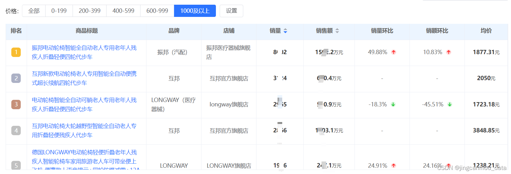Image resolution: width=511 pixels, height=174 pixels.
Task: Click the rank 3 brown badge
Action: (16, 105)
